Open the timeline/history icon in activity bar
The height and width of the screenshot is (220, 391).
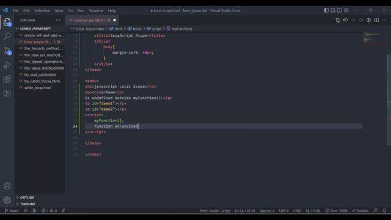coord(7,94)
